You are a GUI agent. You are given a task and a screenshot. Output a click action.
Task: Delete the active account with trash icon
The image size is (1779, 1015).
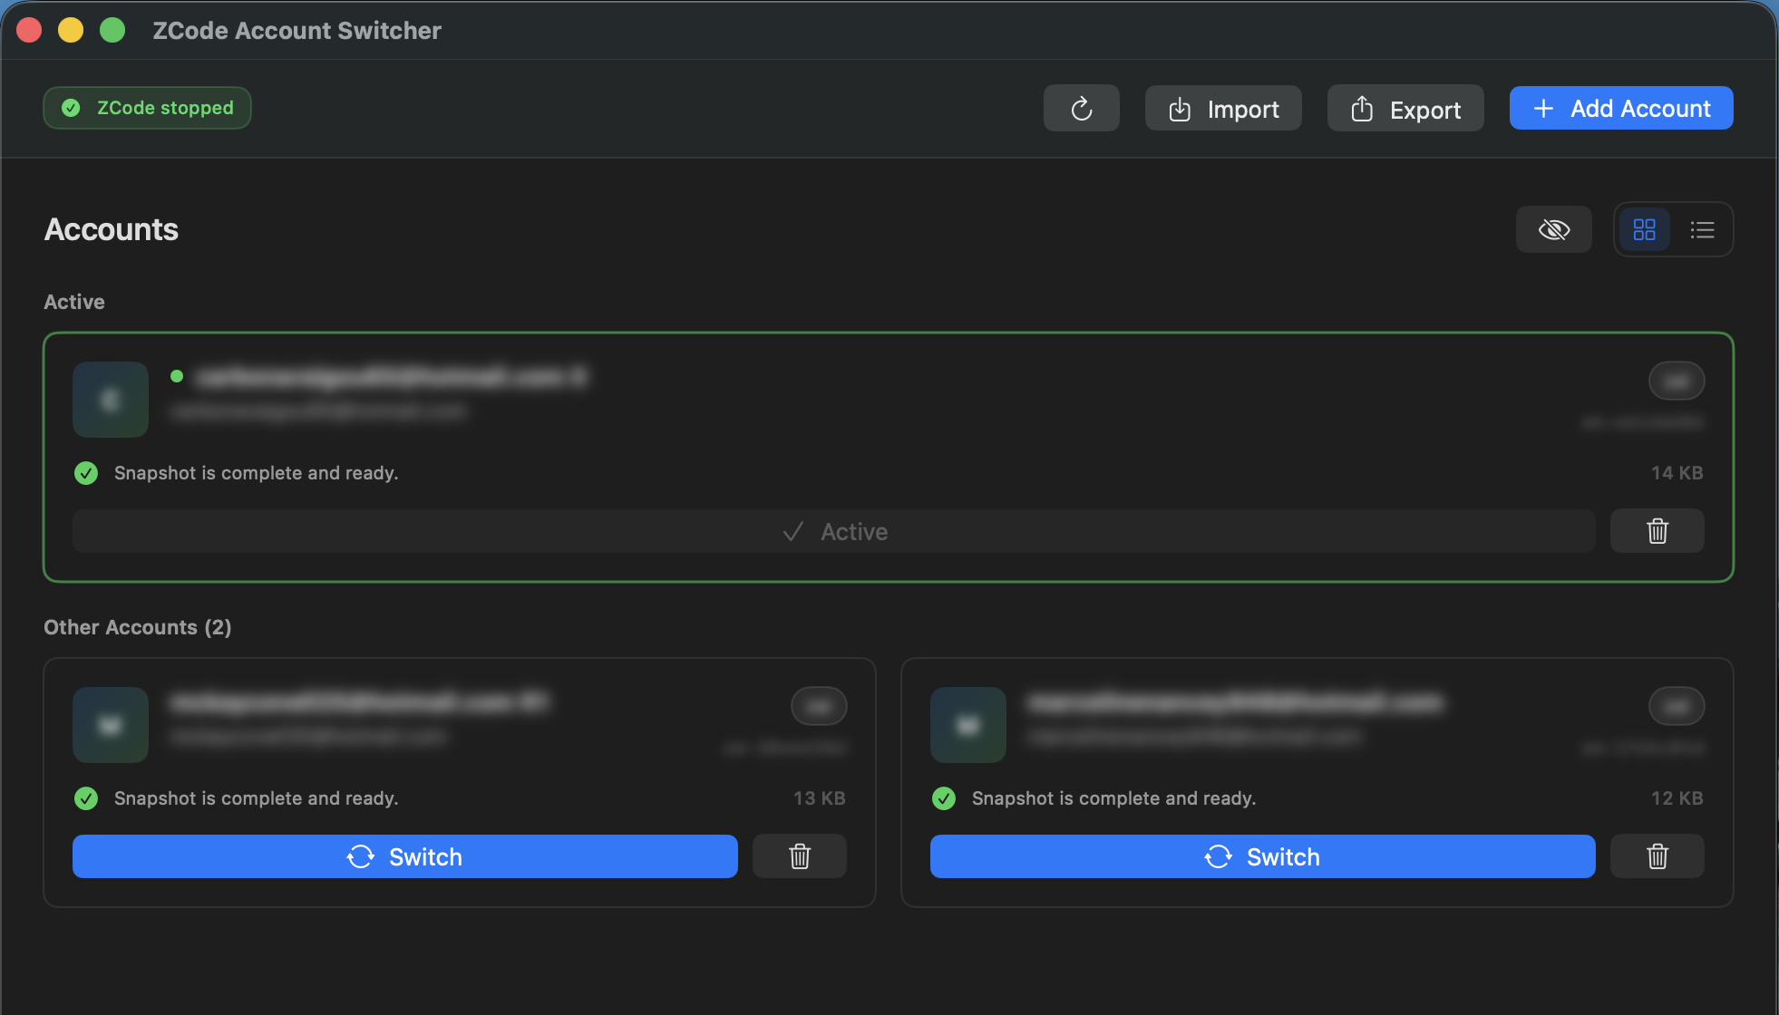1657,531
